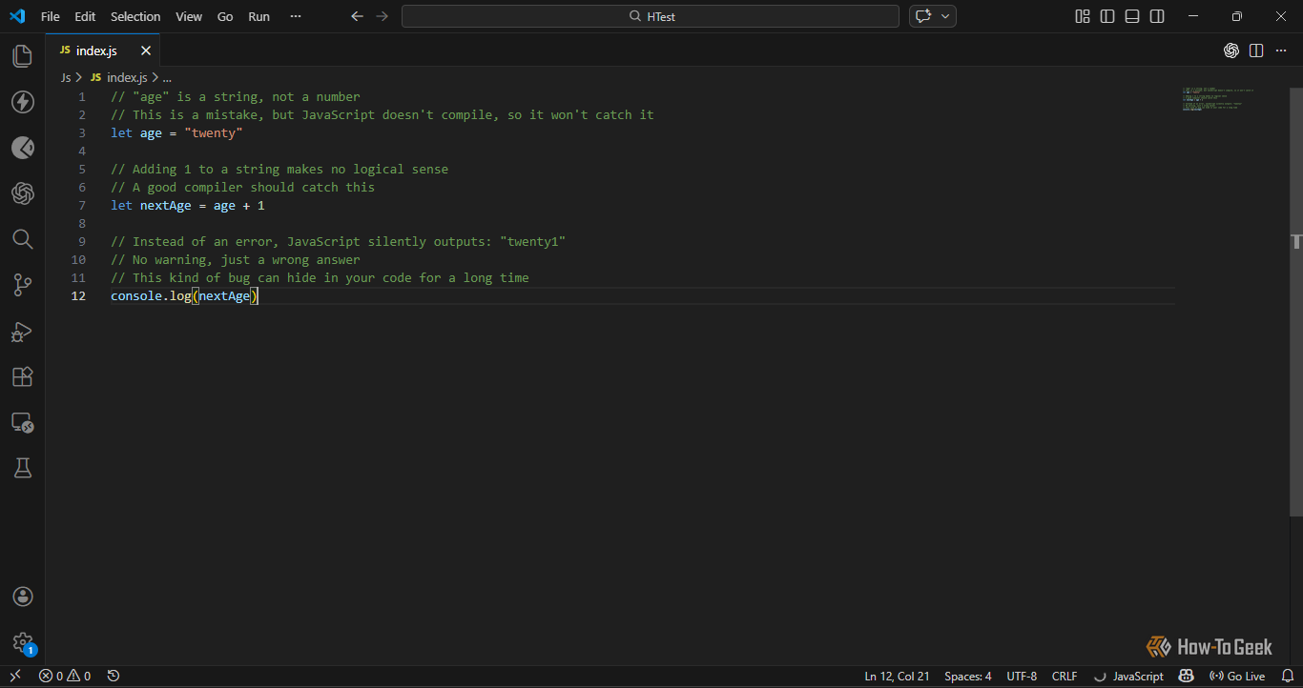Open go to line via Ln 12, Col 21
1303x688 pixels.
(x=897, y=676)
